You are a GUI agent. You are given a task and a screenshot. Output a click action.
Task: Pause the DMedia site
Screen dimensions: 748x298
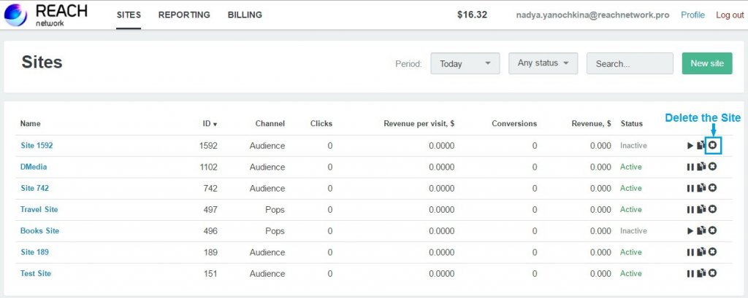[x=690, y=167]
